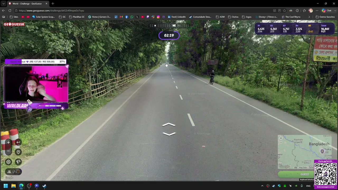Viewport: 338px width, 190px height.
Task: Open Home | Gamers Club bookmark
Action: tap(99, 17)
